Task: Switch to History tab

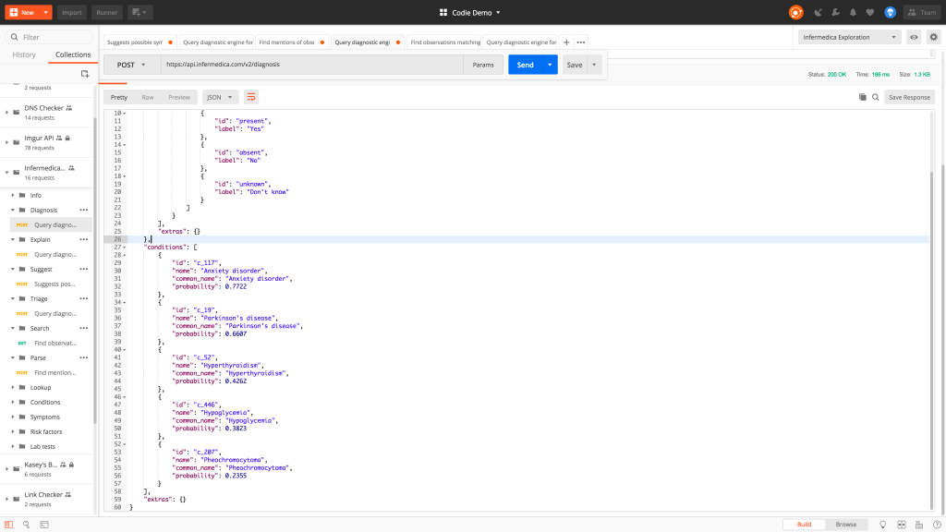Action: (x=24, y=54)
